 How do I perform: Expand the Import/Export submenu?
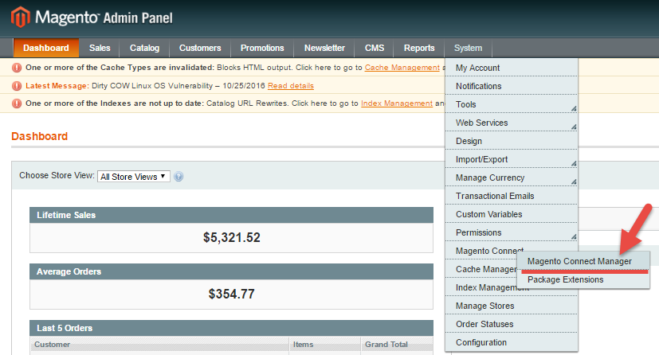click(x=511, y=159)
